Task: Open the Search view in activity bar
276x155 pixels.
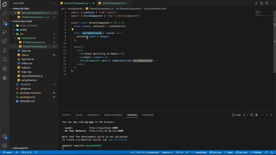Action: click(x=5, y=13)
